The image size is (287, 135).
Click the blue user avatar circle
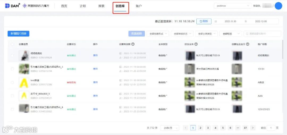point(278,6)
